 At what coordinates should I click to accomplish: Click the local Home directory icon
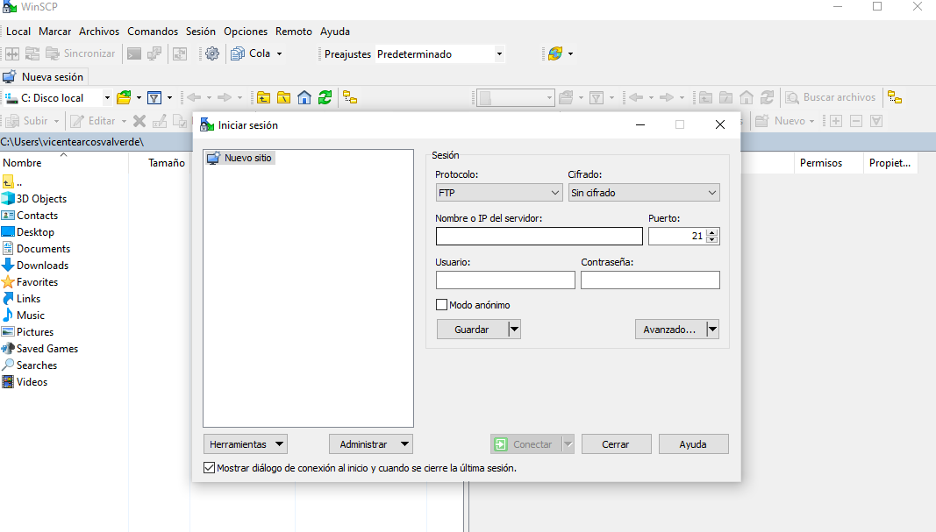(x=304, y=97)
